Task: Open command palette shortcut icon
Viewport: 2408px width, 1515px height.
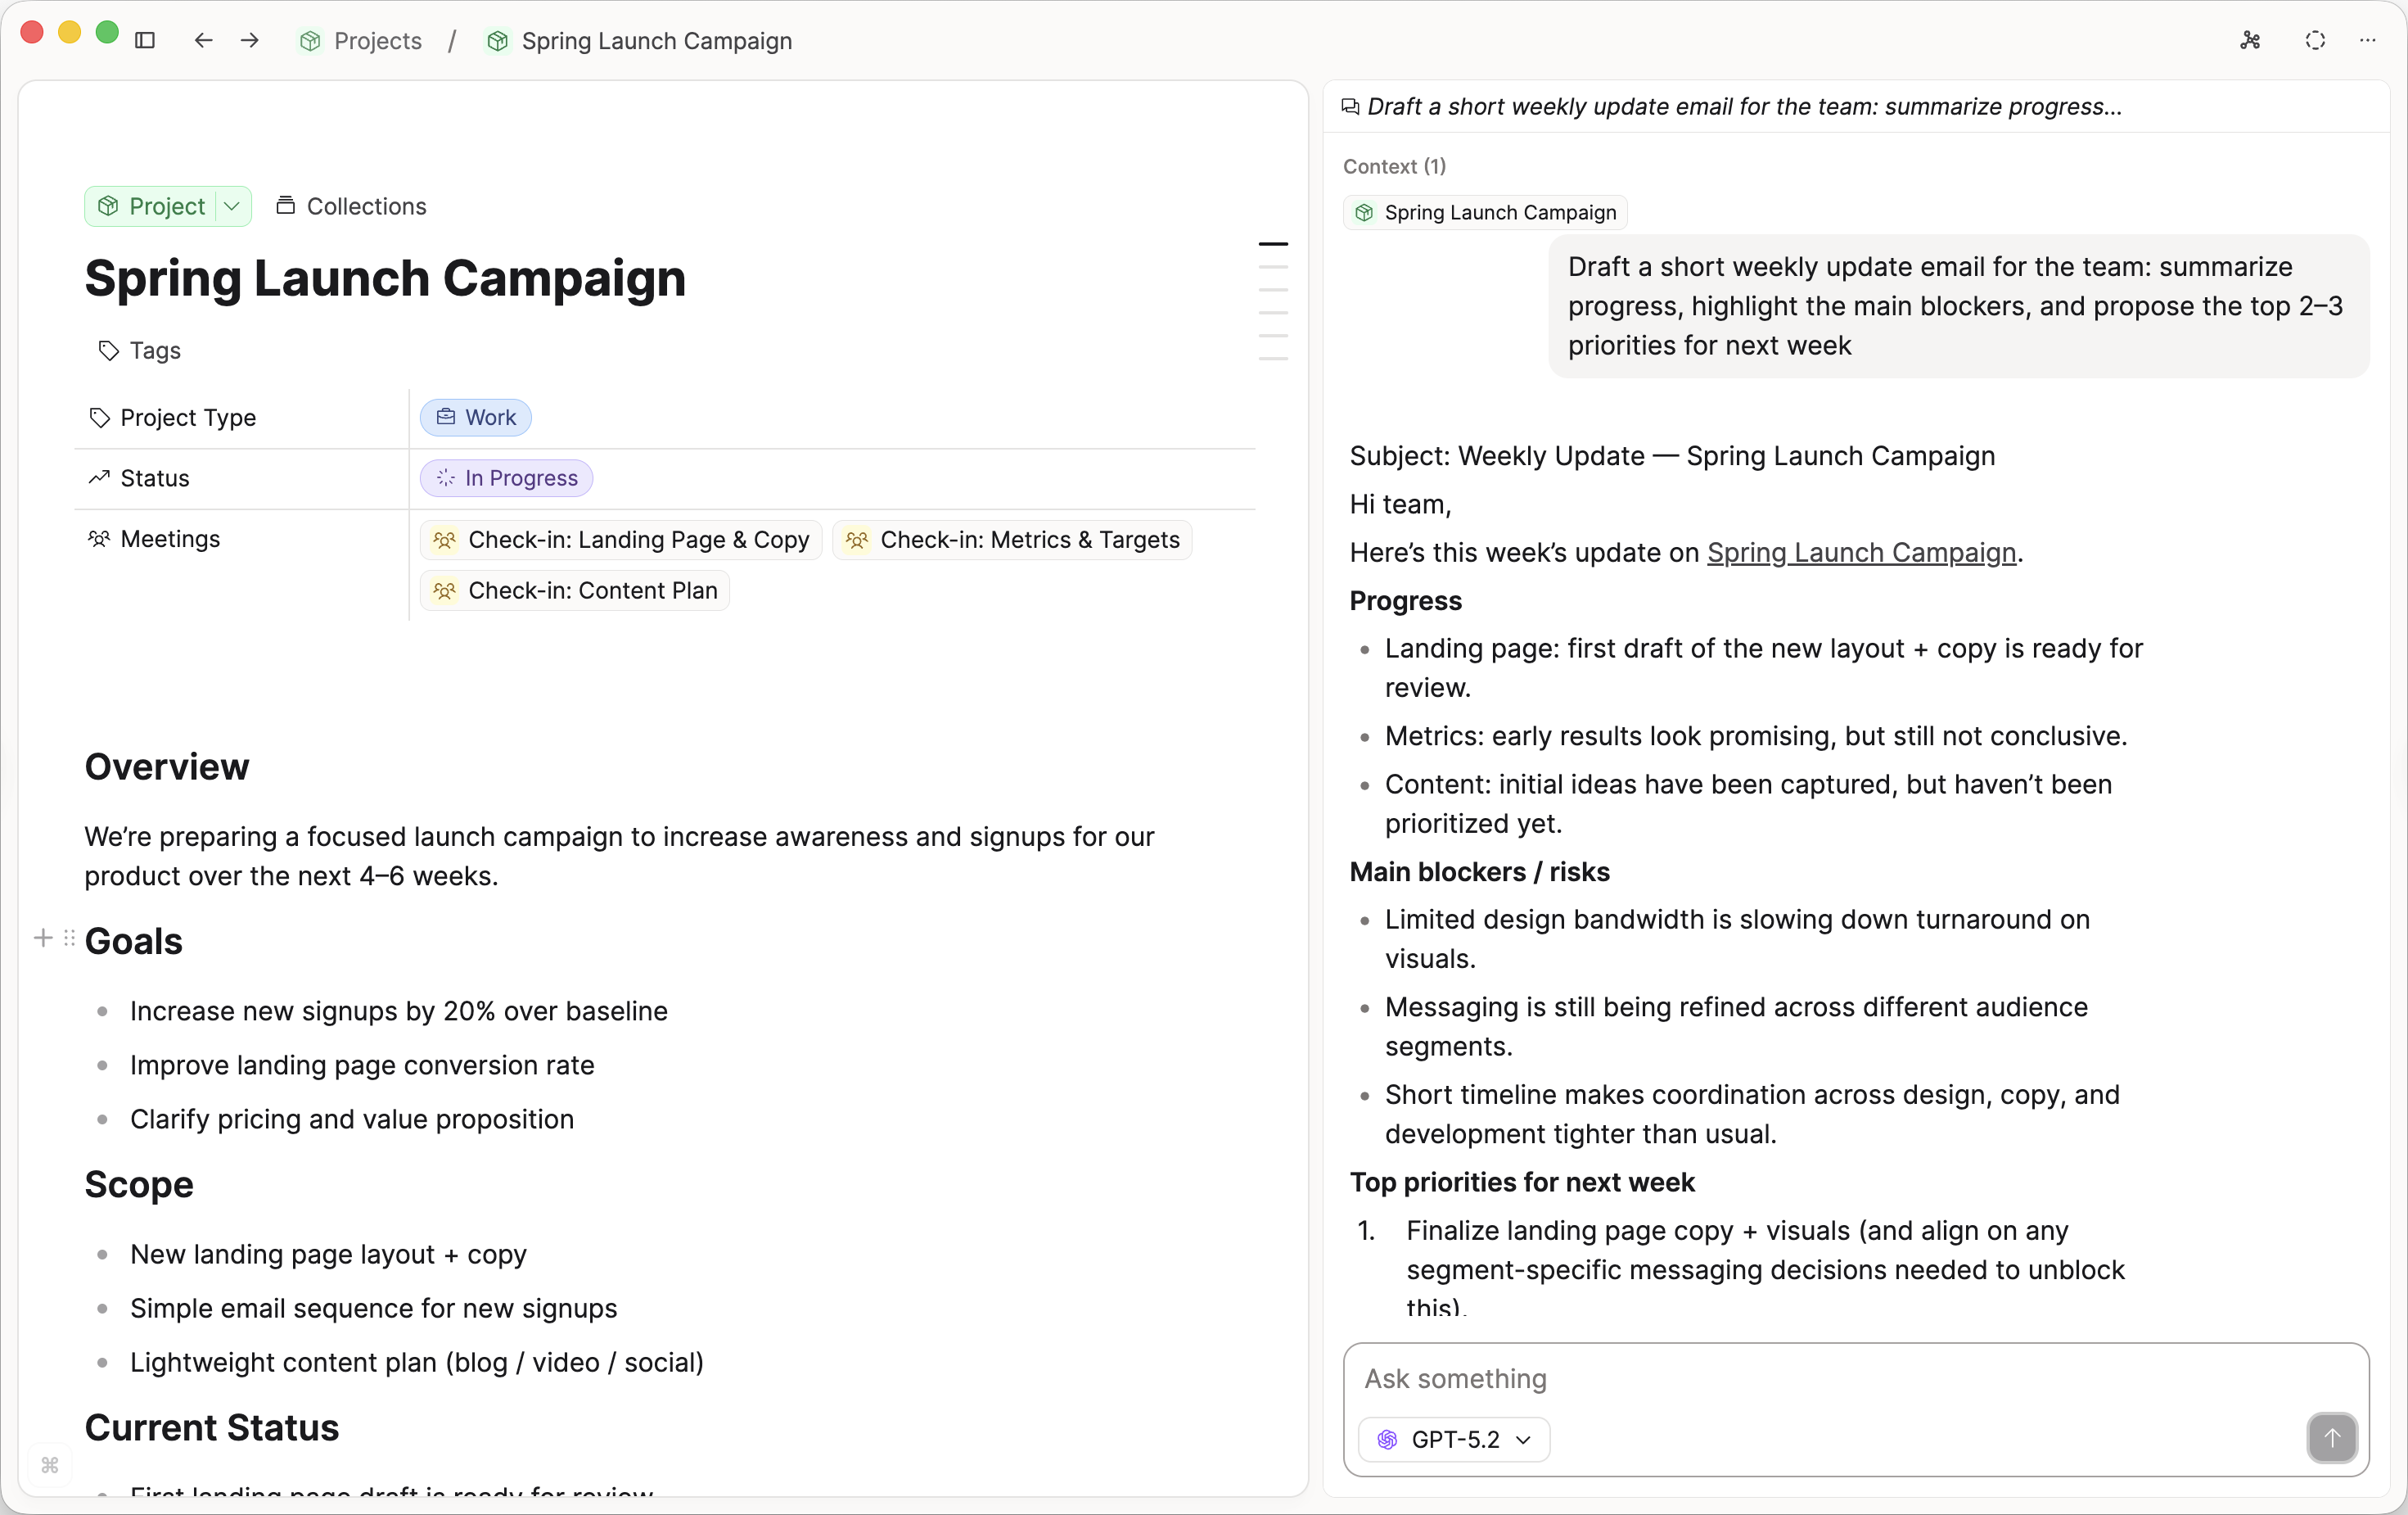Action: [x=50, y=1465]
